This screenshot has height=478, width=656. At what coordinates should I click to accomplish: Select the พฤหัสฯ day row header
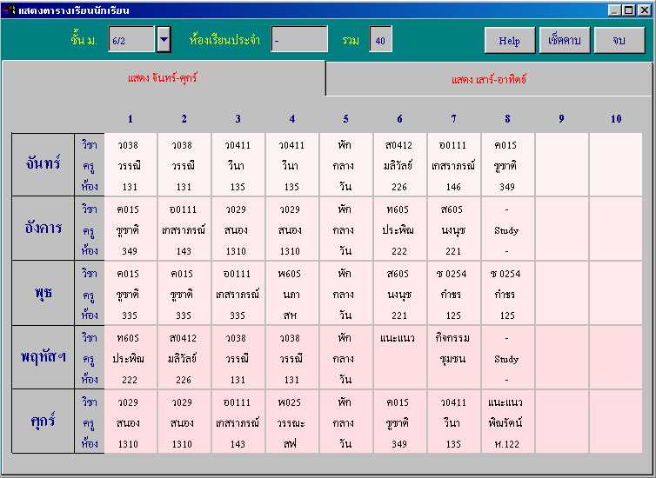(x=44, y=357)
